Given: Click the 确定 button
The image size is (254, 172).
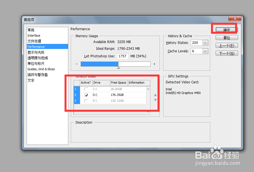Looking at the screenshot, I should pos(227,30).
